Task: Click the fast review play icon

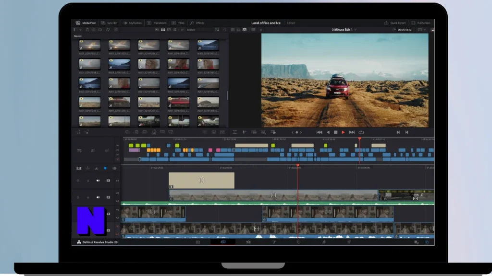Action: tap(273, 132)
